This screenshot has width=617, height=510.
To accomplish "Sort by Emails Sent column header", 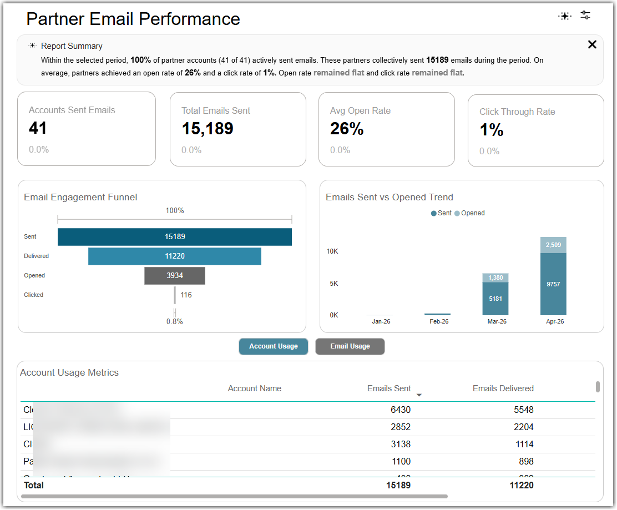I will [389, 388].
